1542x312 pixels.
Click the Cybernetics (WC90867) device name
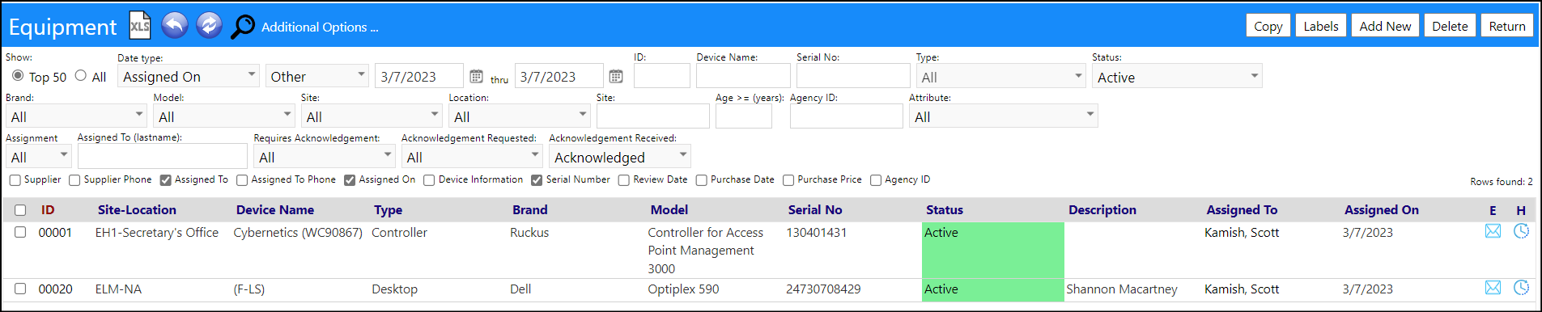click(298, 233)
